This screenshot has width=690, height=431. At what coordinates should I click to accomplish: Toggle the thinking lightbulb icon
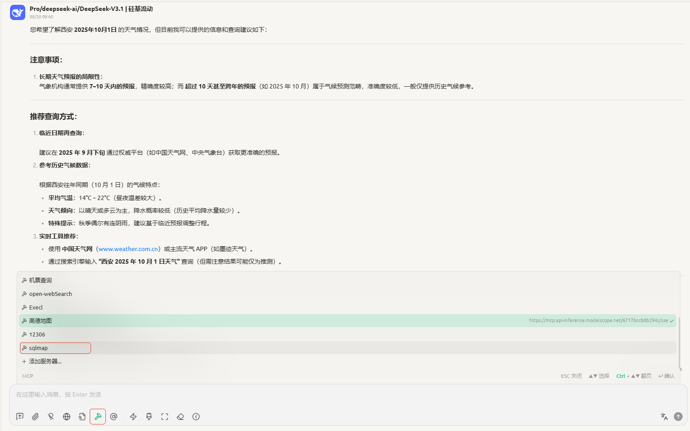[x=51, y=417]
